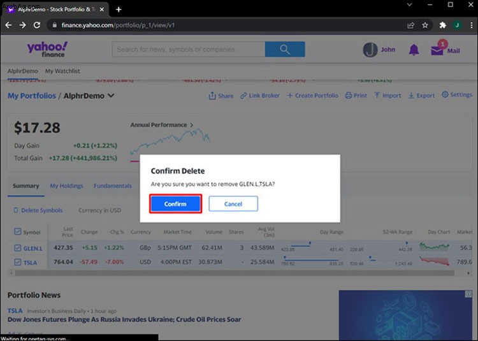Expand Annual Performance chevron
The width and height of the screenshot is (478, 341).
pos(191,125)
